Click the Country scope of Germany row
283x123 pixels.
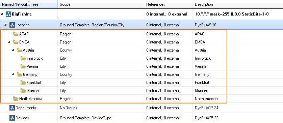pyautogui.click(x=66, y=74)
